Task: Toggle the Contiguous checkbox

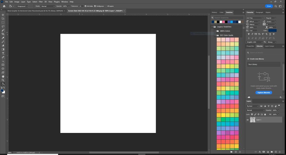Action: click(x=95, y=6)
